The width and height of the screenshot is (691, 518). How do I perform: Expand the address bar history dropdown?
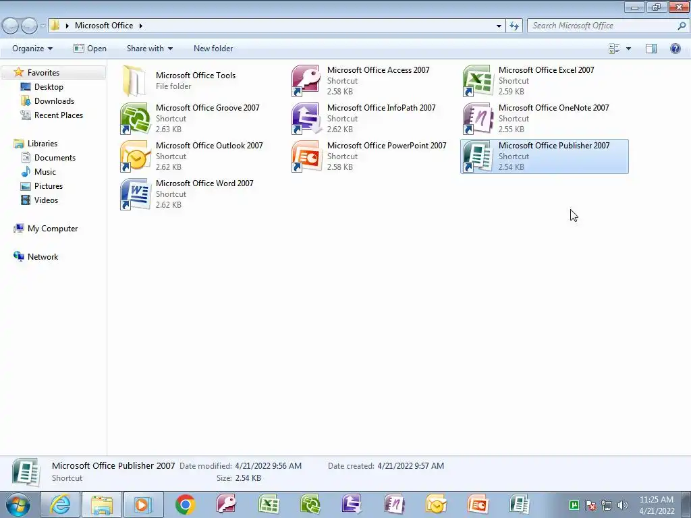click(499, 26)
